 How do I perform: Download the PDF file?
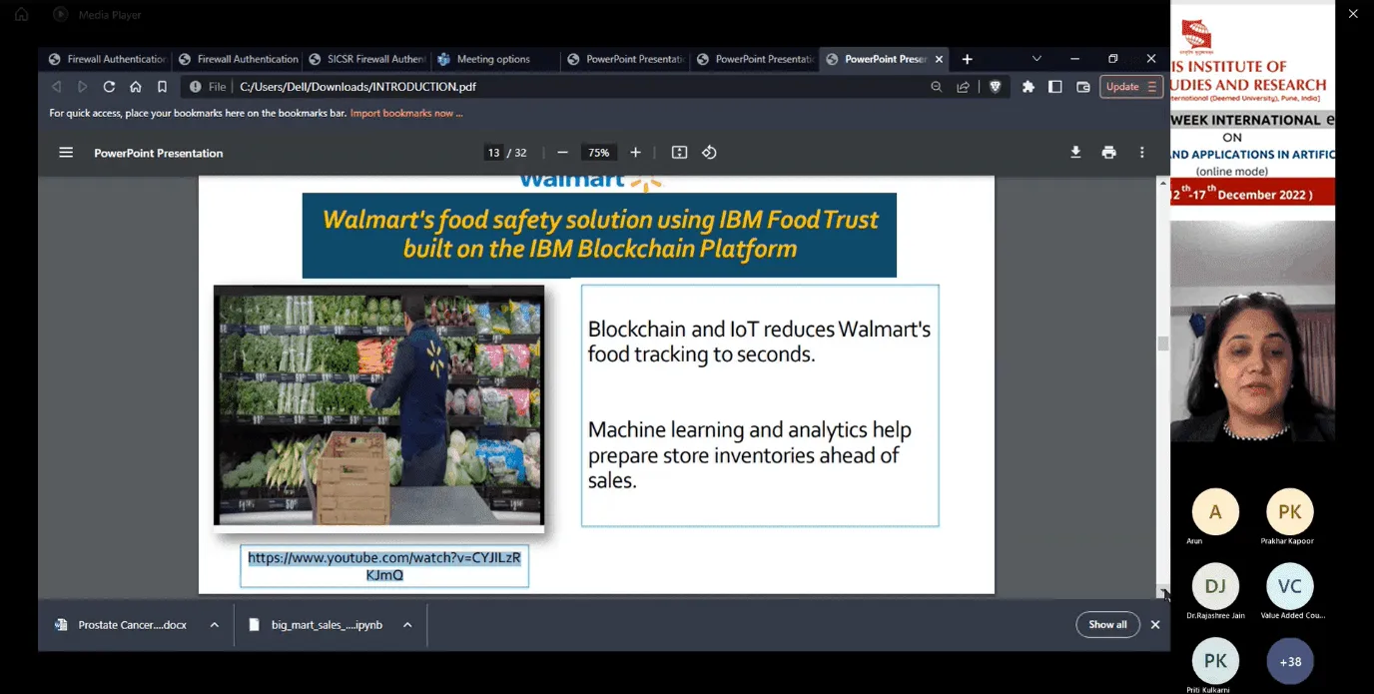point(1075,153)
